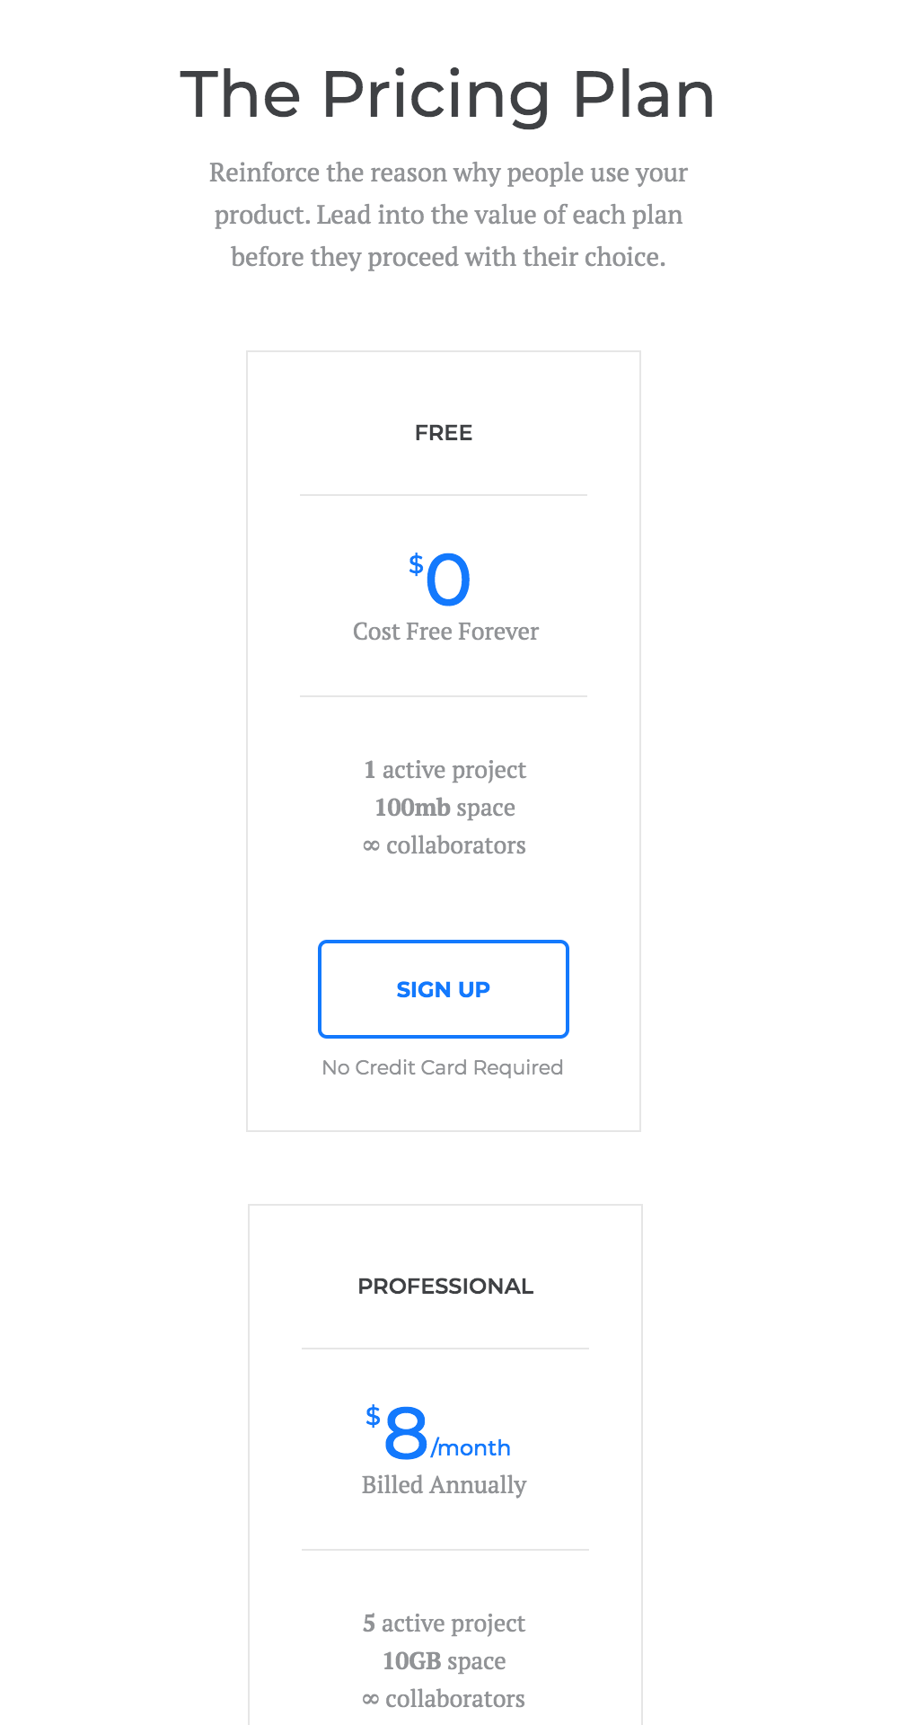Click the SIGN UP button on the Free plan
This screenshot has width=898, height=1725.
click(443, 989)
